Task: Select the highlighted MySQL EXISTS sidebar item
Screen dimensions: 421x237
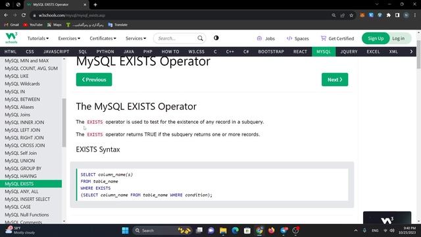Action: [x=31, y=184]
